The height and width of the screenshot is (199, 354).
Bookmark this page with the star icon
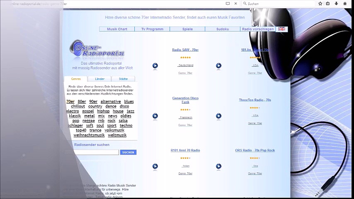click(x=320, y=3)
